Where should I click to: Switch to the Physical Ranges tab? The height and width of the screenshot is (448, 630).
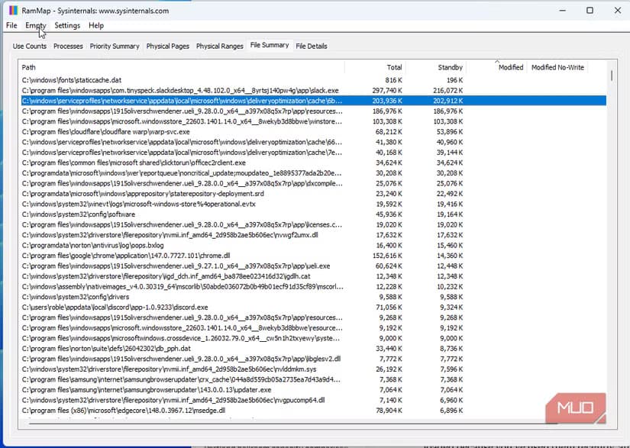[x=219, y=46]
